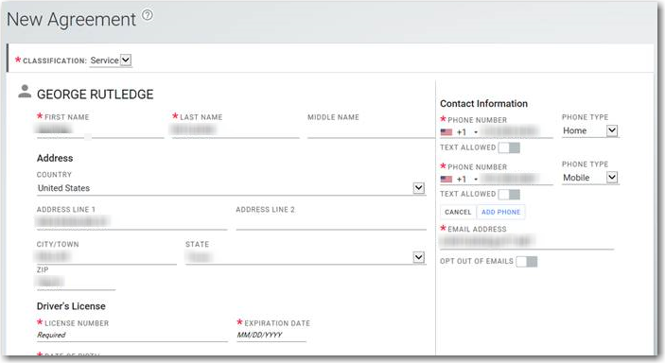Viewport: 665px width, 363px height.
Task: Open country code arrow of first phone
Action: click(476, 132)
